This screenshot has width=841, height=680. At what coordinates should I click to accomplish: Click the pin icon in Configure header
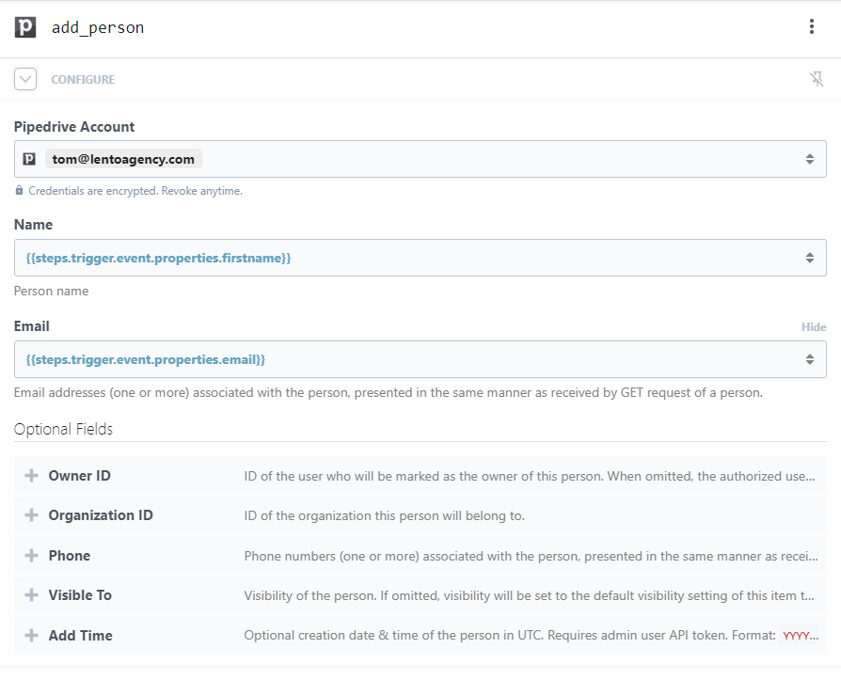coord(817,79)
